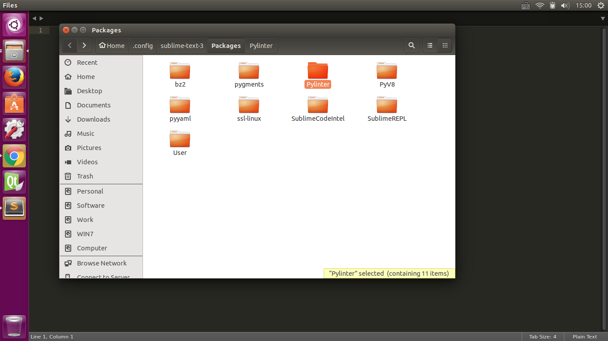
Task: Go forward with the right arrow button
Action: click(x=84, y=45)
